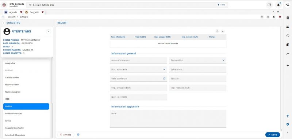The width and height of the screenshot is (292, 139).
Task: Focus the Imp. annuale (EUR) field
Action: (138, 88)
